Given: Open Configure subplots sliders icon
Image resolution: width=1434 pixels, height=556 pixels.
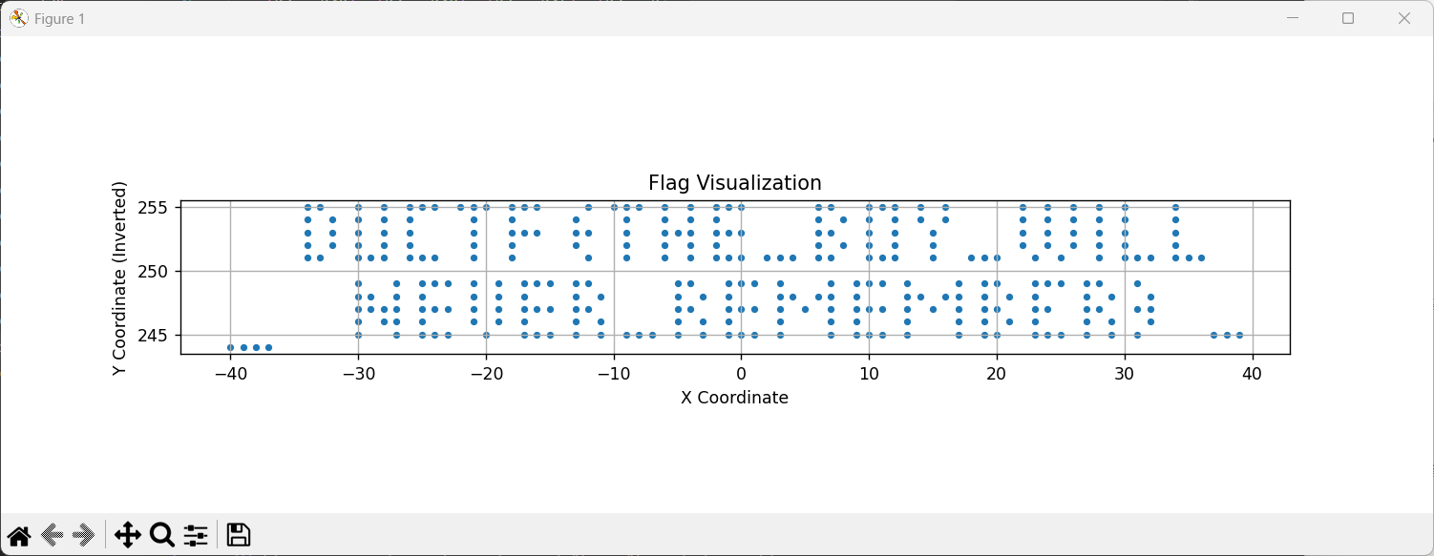Looking at the screenshot, I should coord(196,535).
